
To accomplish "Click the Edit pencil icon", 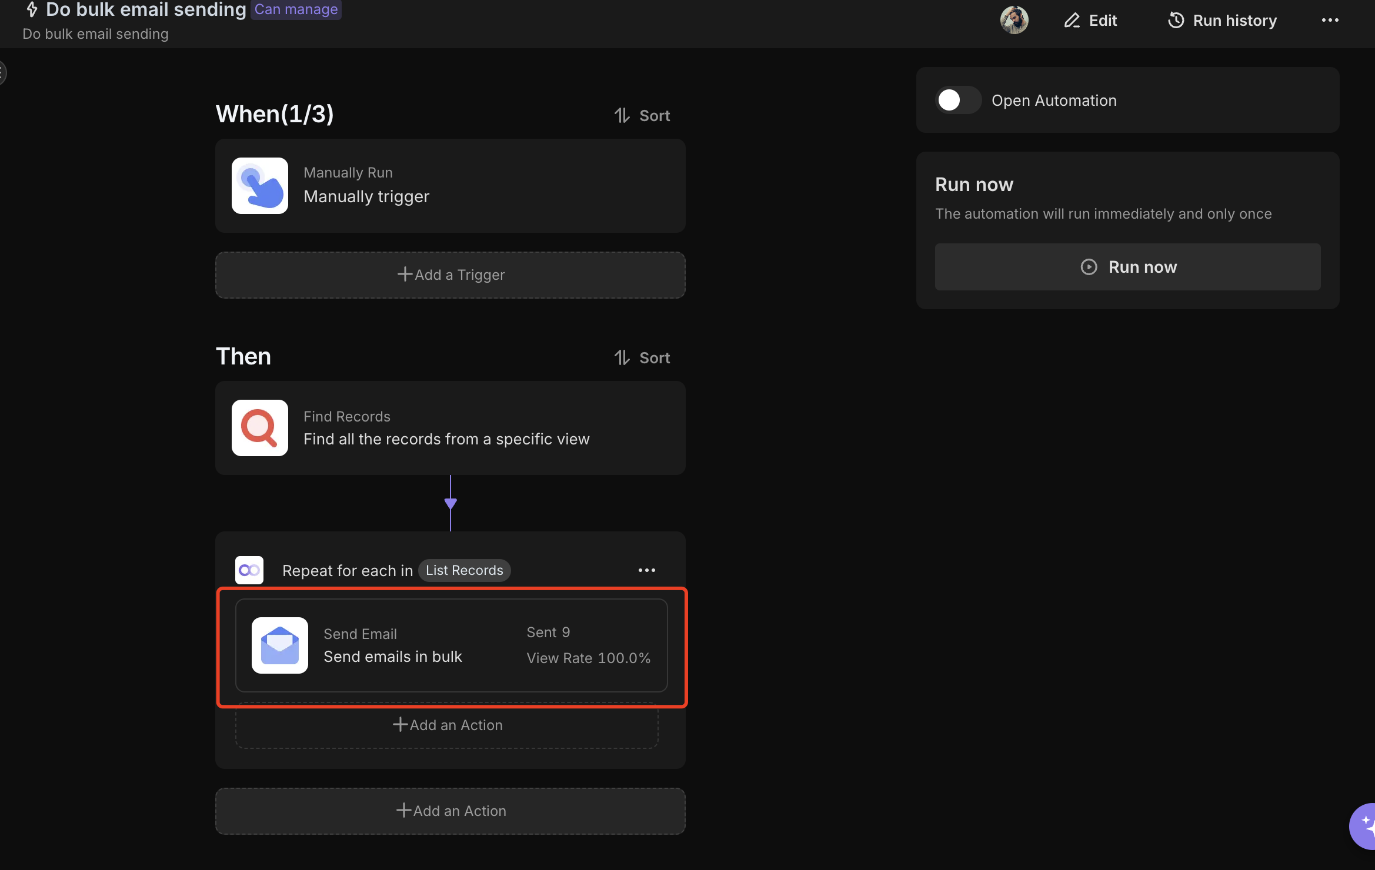I will point(1069,20).
